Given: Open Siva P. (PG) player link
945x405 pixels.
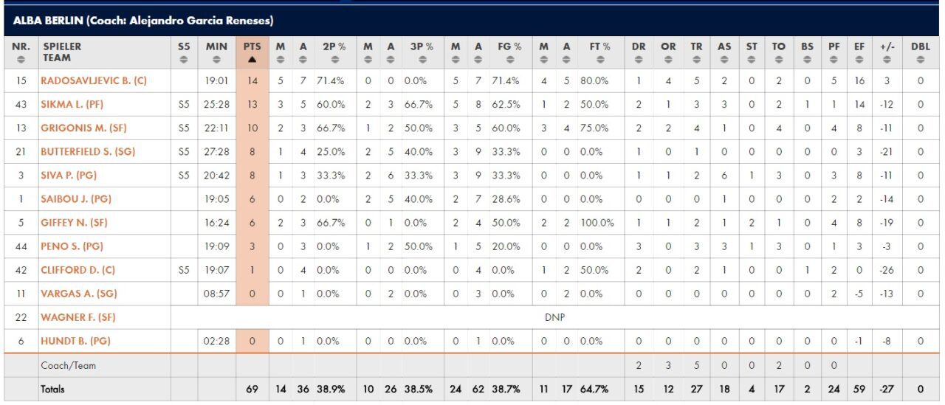Looking at the screenshot, I should (69, 175).
